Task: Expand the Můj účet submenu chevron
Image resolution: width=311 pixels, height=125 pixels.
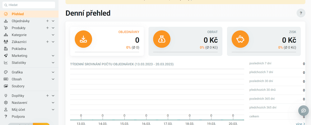Action: (x=53, y=109)
